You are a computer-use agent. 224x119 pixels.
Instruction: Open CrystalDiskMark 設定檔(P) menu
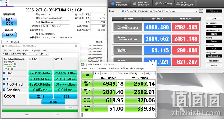click(102, 69)
